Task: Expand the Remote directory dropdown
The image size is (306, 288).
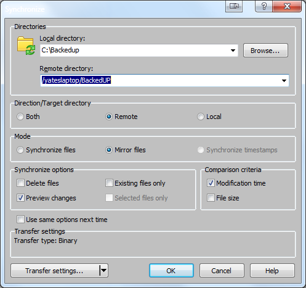Action: [284, 81]
